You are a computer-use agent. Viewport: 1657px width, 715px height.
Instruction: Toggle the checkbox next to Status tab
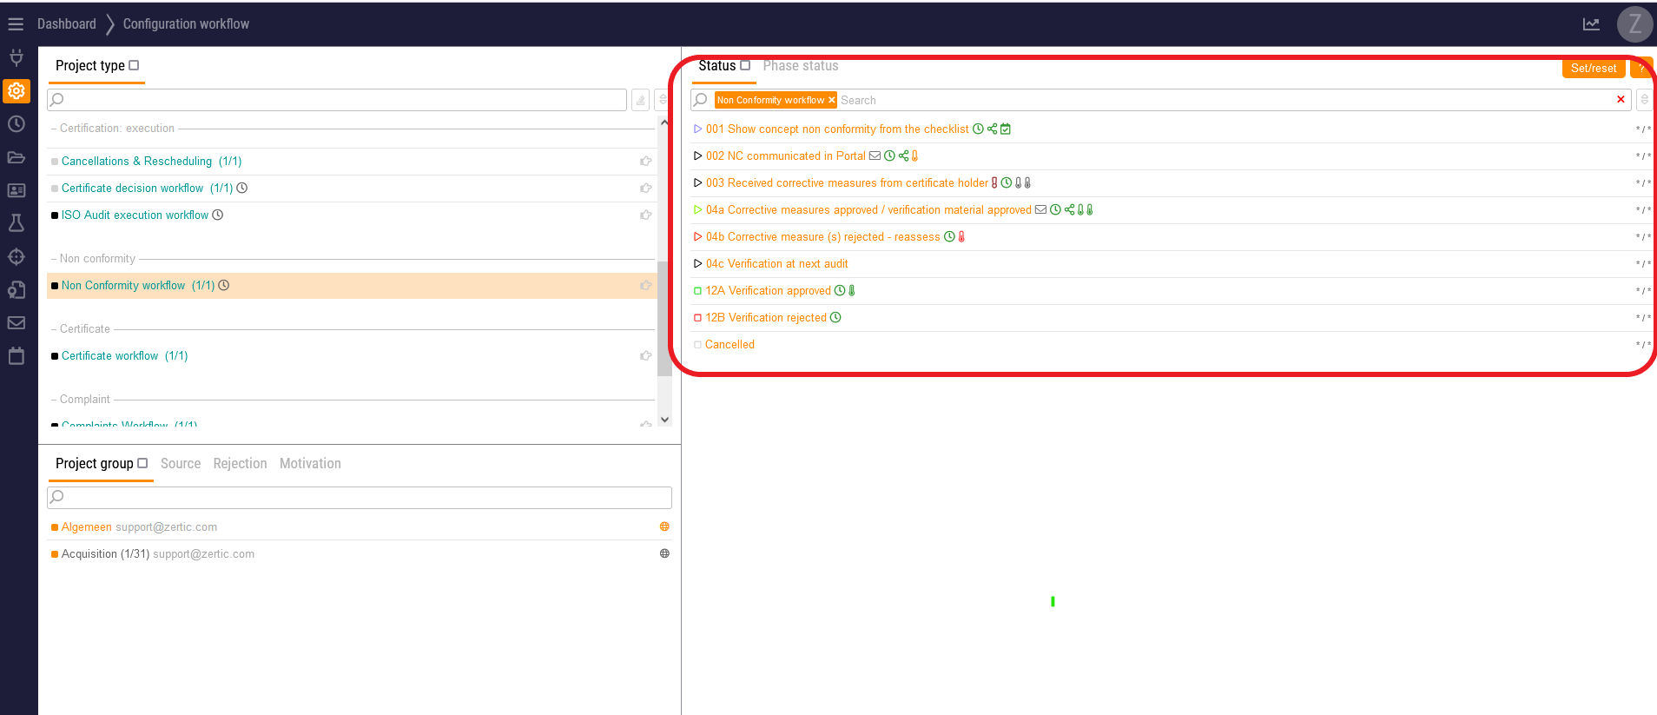[x=745, y=65]
